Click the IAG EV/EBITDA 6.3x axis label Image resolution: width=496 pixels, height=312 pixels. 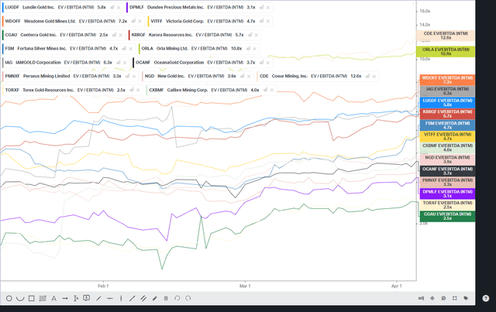click(447, 91)
